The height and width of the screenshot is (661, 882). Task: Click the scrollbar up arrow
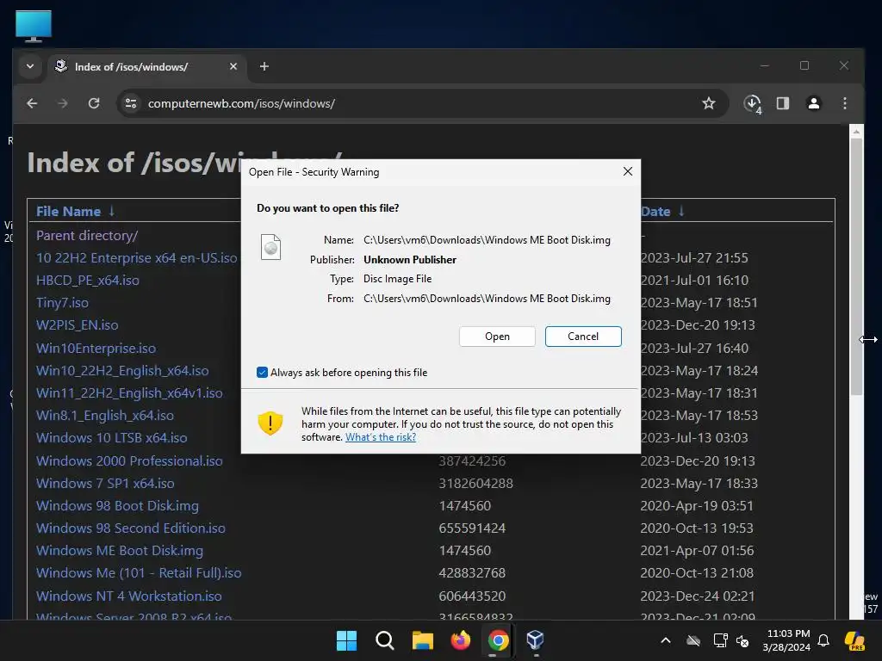856,132
